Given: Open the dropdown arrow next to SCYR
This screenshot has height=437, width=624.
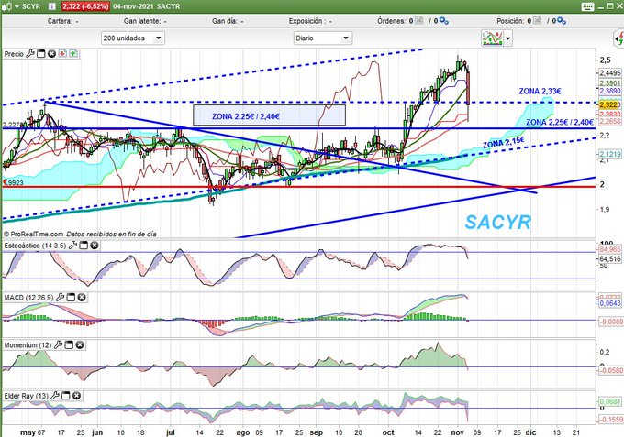Looking at the screenshot, I should click(x=17, y=6).
